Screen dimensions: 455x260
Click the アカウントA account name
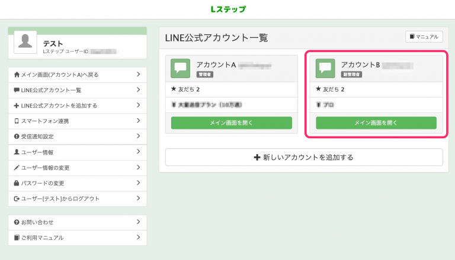[x=216, y=64]
